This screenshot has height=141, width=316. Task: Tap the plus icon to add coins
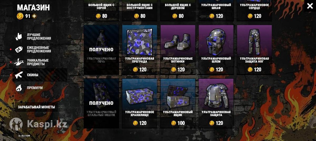34,16
